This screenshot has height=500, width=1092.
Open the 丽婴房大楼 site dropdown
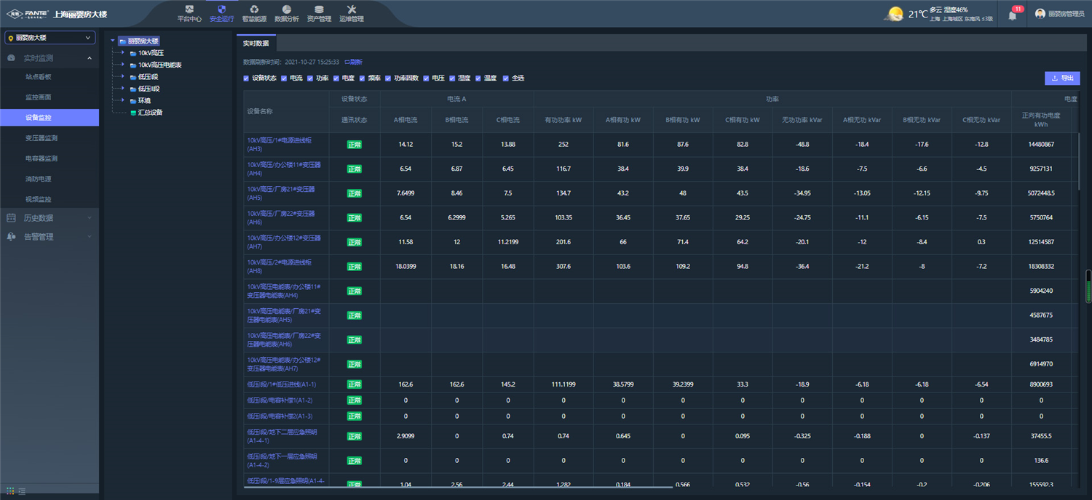coord(50,38)
